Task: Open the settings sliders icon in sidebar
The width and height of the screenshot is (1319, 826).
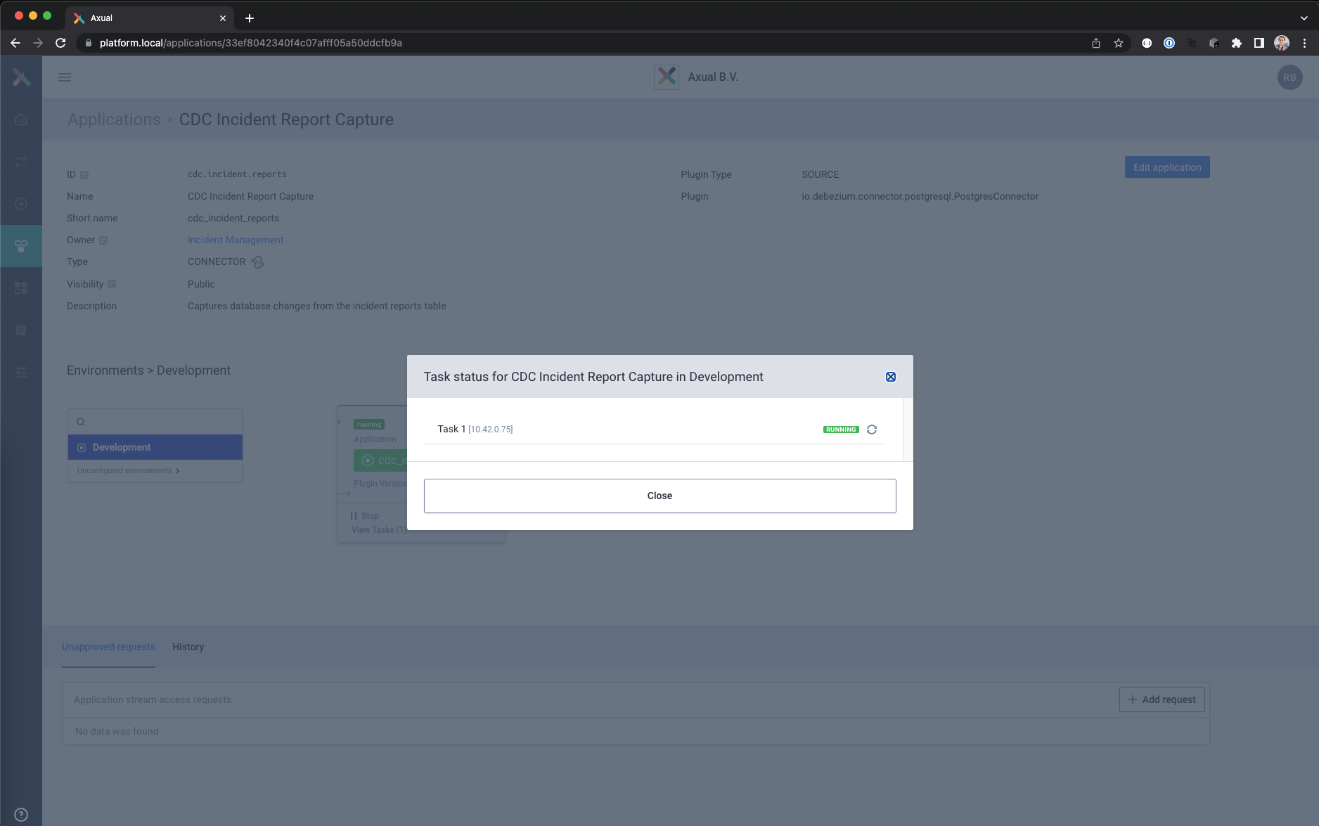Action: click(21, 373)
